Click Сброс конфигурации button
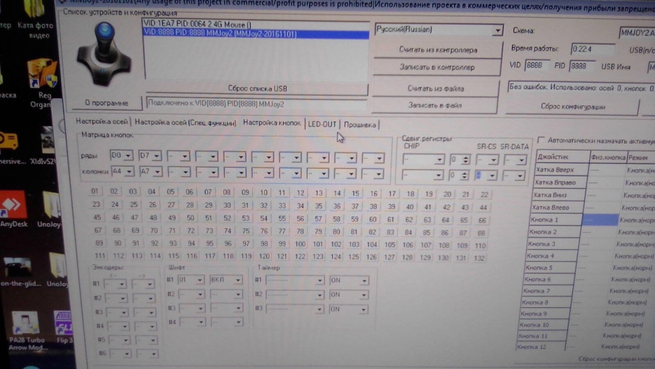Image resolution: width=655 pixels, height=369 pixels. pos(572,107)
